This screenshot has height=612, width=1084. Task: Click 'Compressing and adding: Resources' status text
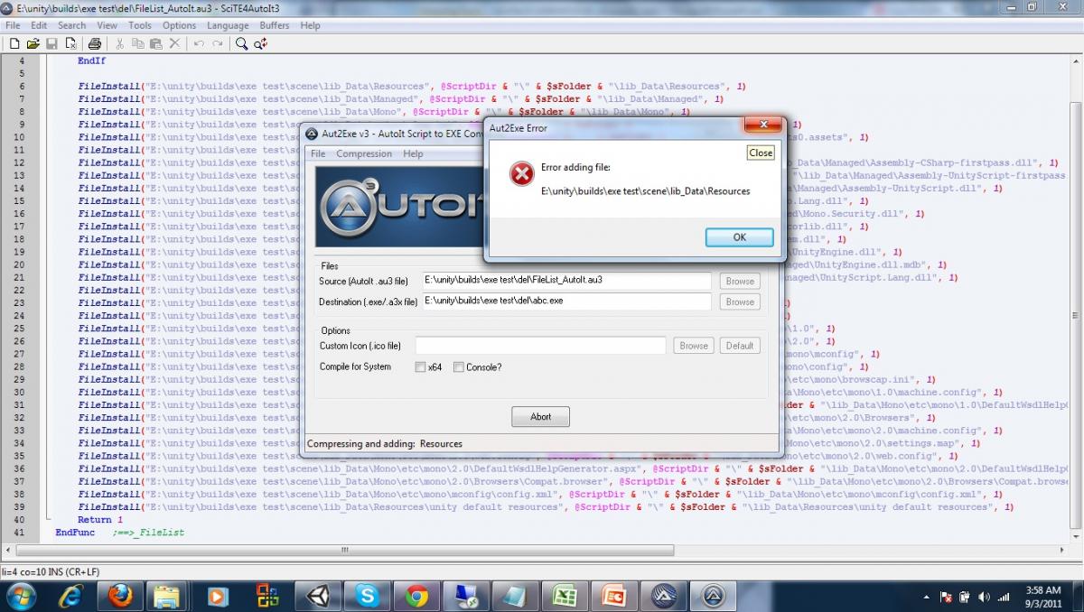coord(385,444)
